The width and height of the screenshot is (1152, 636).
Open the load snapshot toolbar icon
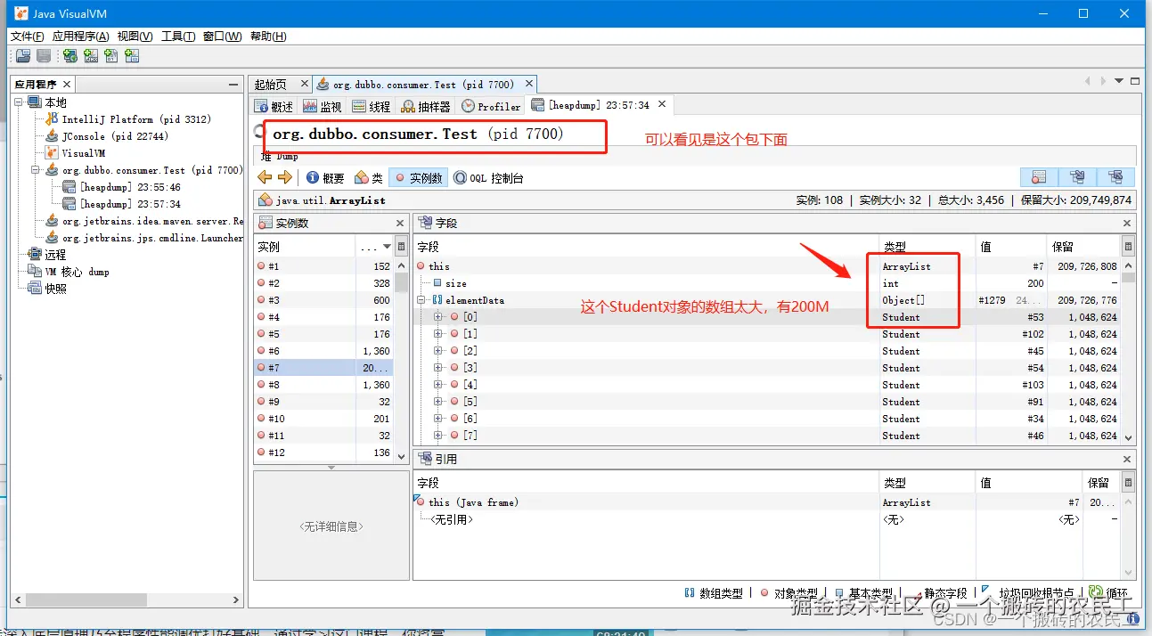[22, 56]
